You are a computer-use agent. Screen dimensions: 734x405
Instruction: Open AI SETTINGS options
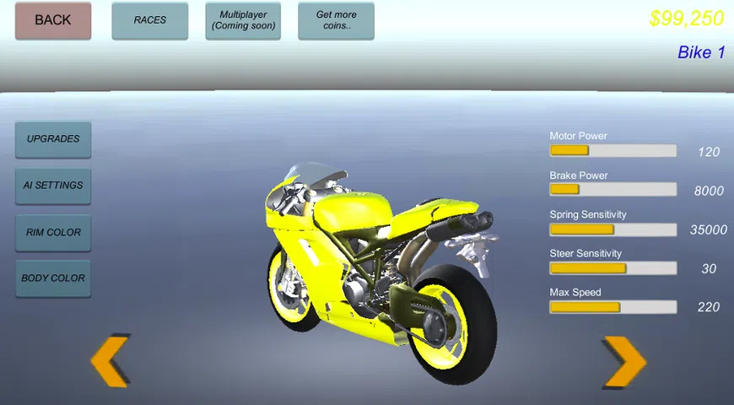pos(53,186)
